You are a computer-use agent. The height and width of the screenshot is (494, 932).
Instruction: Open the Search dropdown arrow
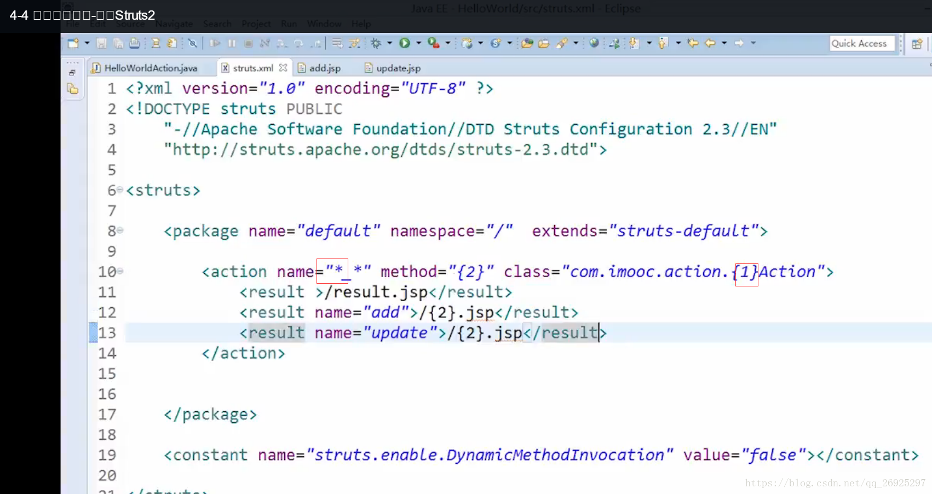pos(576,43)
